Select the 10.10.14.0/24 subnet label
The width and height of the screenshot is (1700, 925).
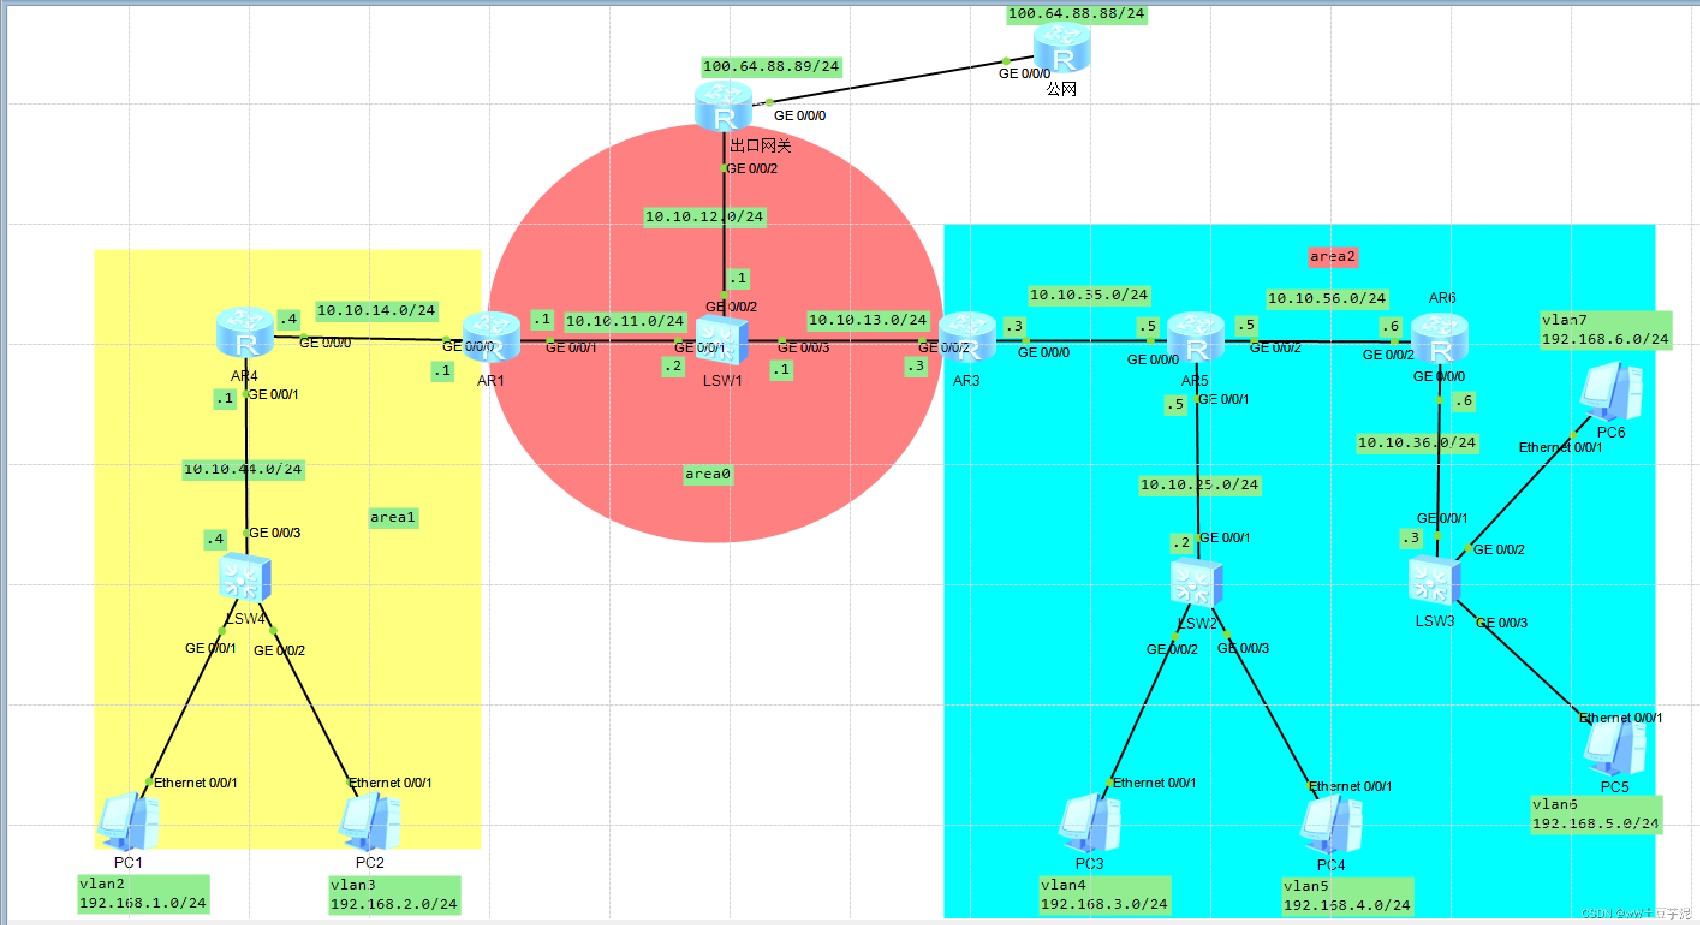point(376,310)
